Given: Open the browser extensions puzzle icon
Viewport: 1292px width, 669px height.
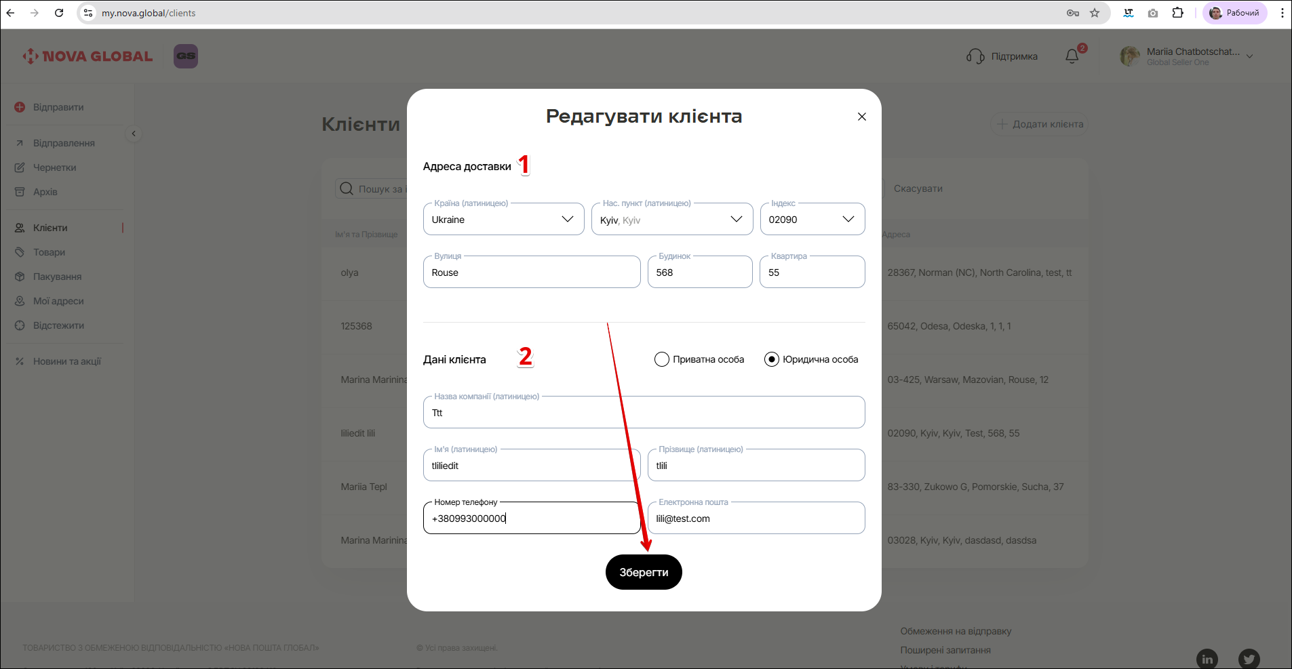Looking at the screenshot, I should click(1177, 13).
